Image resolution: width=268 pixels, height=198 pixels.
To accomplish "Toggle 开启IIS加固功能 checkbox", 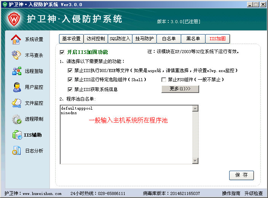I will [x=62, y=52].
